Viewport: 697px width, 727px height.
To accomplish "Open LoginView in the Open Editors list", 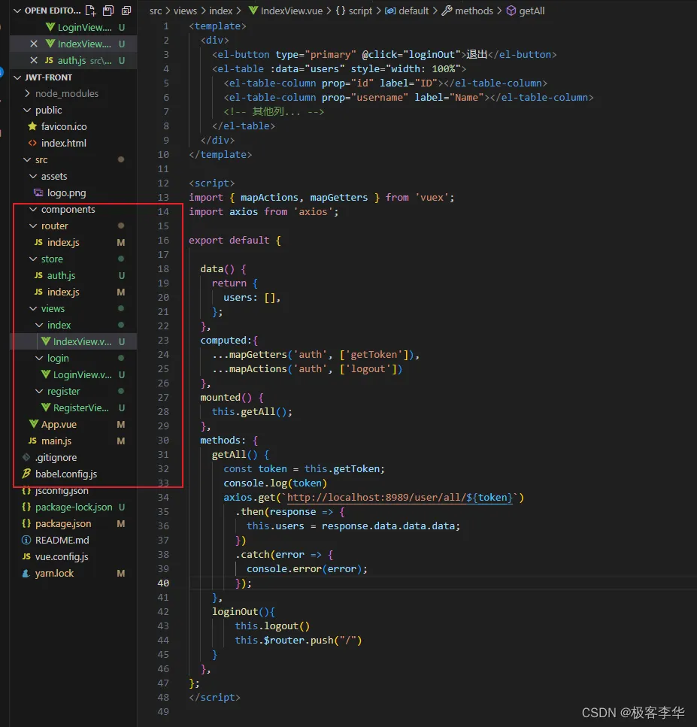I will 84,27.
